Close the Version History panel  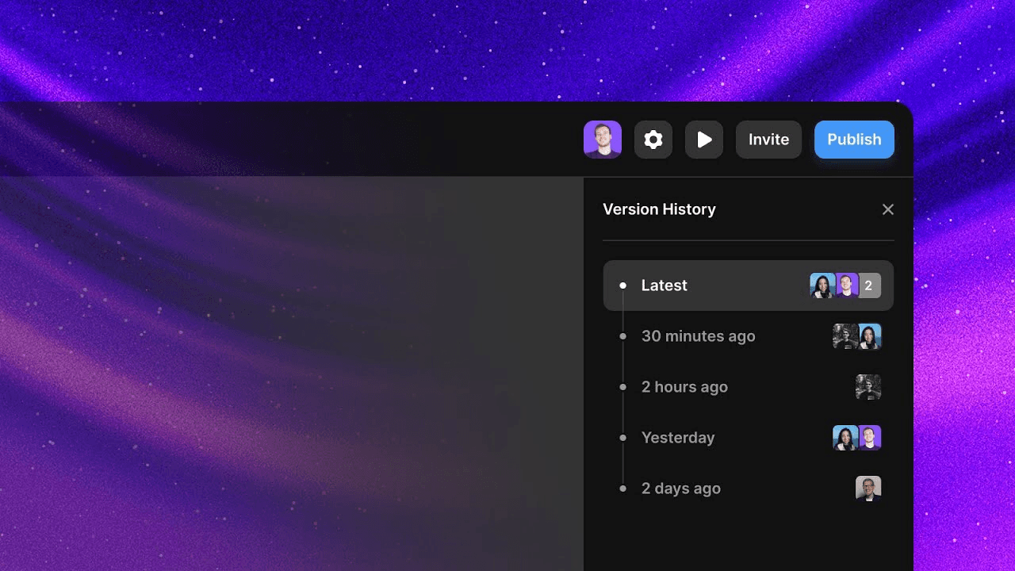pos(887,209)
